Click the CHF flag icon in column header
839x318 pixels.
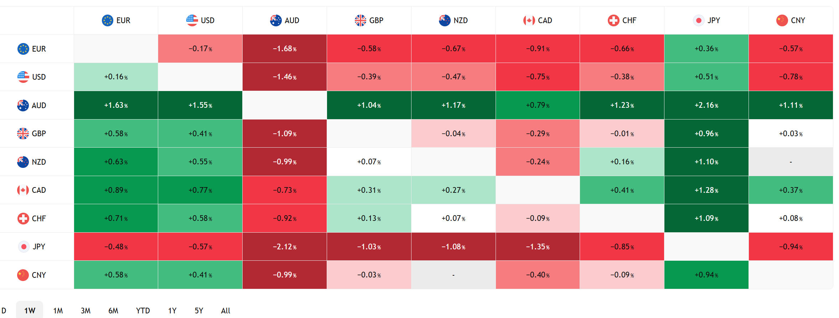coord(613,20)
